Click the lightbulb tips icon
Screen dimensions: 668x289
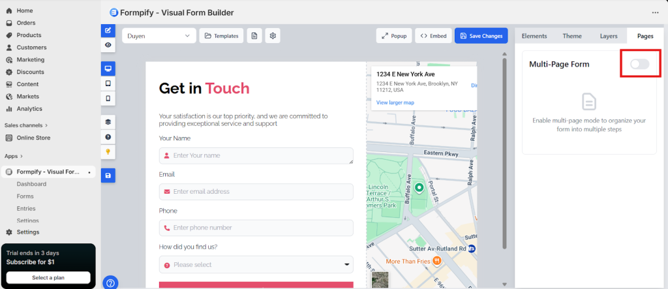pyautogui.click(x=108, y=151)
